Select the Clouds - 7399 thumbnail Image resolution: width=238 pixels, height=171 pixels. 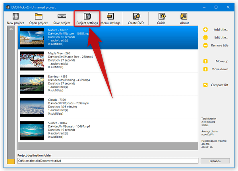click(x=32, y=108)
